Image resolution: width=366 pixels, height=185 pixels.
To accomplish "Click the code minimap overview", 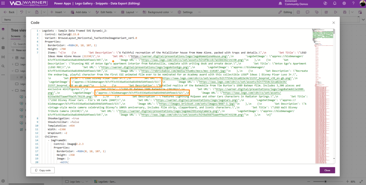I will 322,96.
